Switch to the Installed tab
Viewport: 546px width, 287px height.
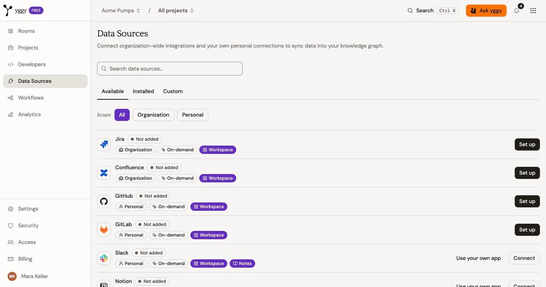coord(143,91)
